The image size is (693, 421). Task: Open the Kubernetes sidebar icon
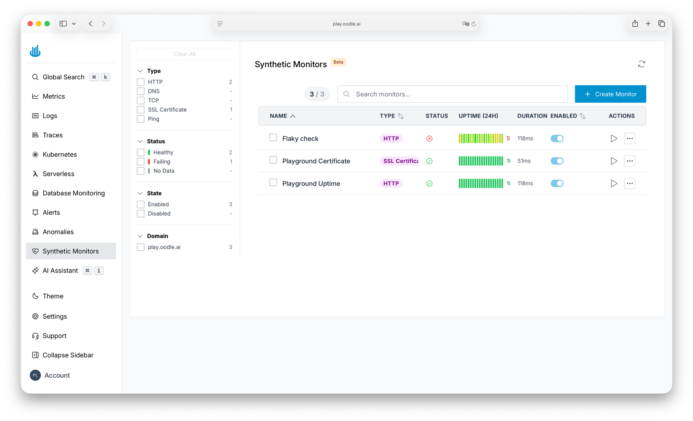click(35, 154)
